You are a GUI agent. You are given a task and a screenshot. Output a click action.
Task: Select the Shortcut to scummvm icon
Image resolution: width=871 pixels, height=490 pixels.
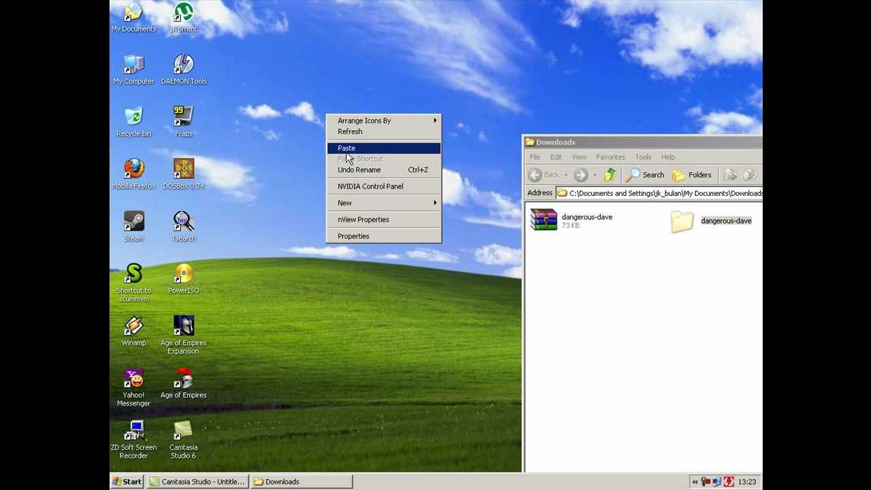[x=133, y=283]
